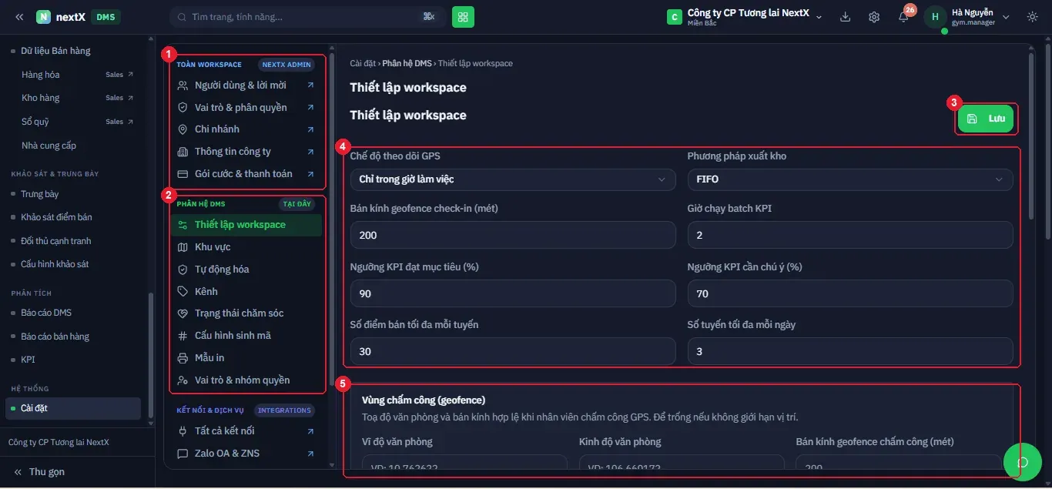
Task: Click the Bán kính geofence check-in field
Action: [x=513, y=235]
